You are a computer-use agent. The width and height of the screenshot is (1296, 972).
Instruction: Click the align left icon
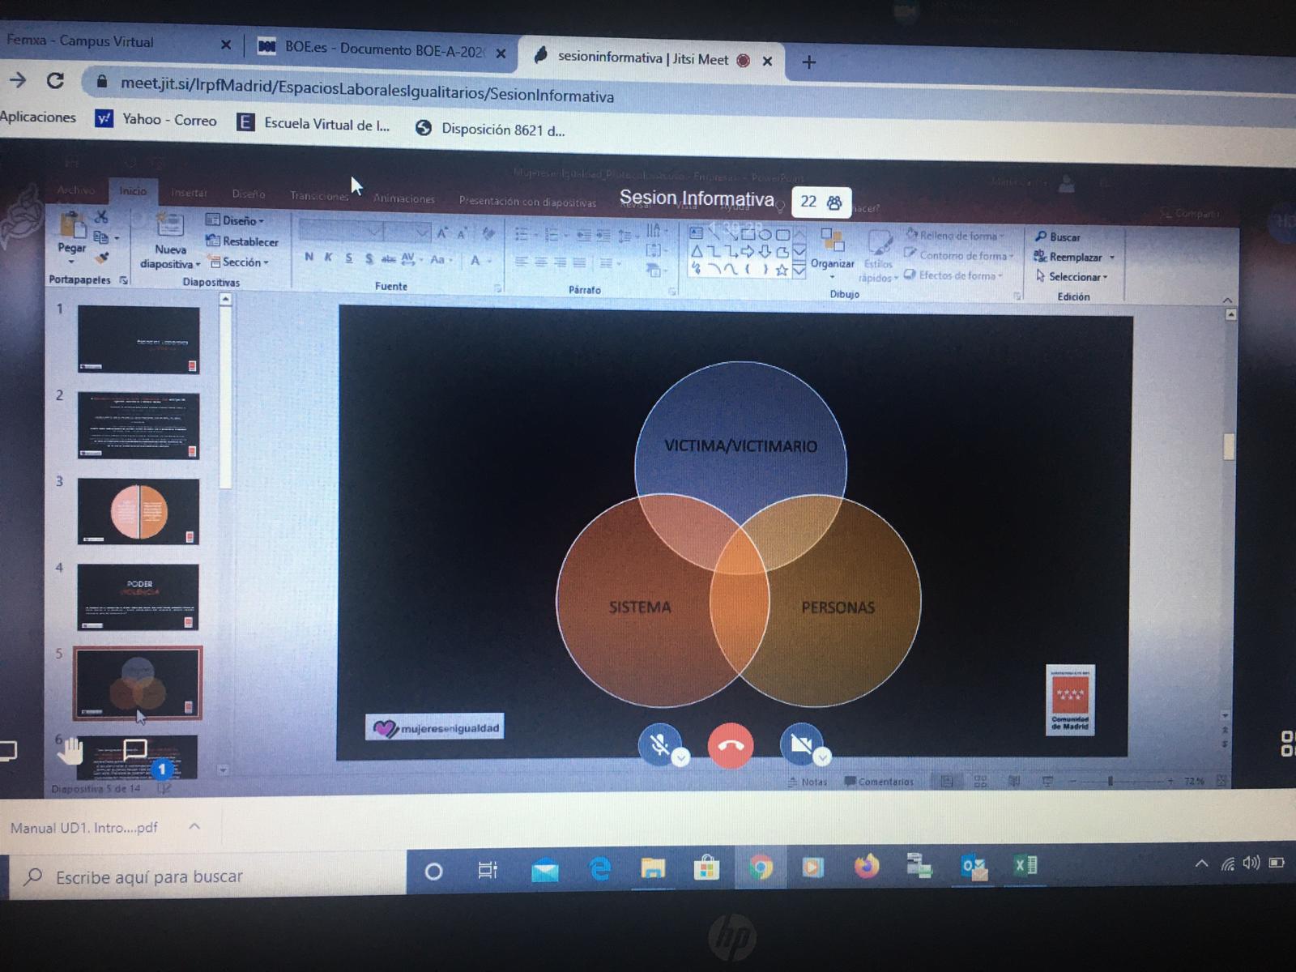(x=521, y=262)
